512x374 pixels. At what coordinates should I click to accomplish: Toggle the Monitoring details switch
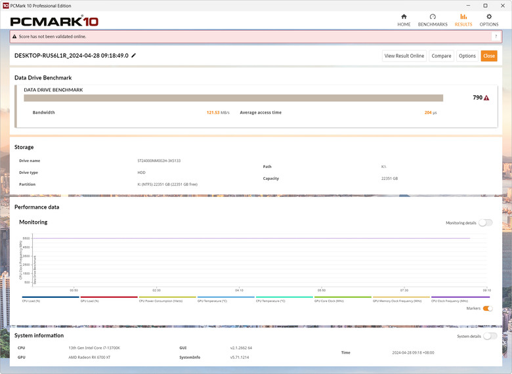tap(486, 223)
